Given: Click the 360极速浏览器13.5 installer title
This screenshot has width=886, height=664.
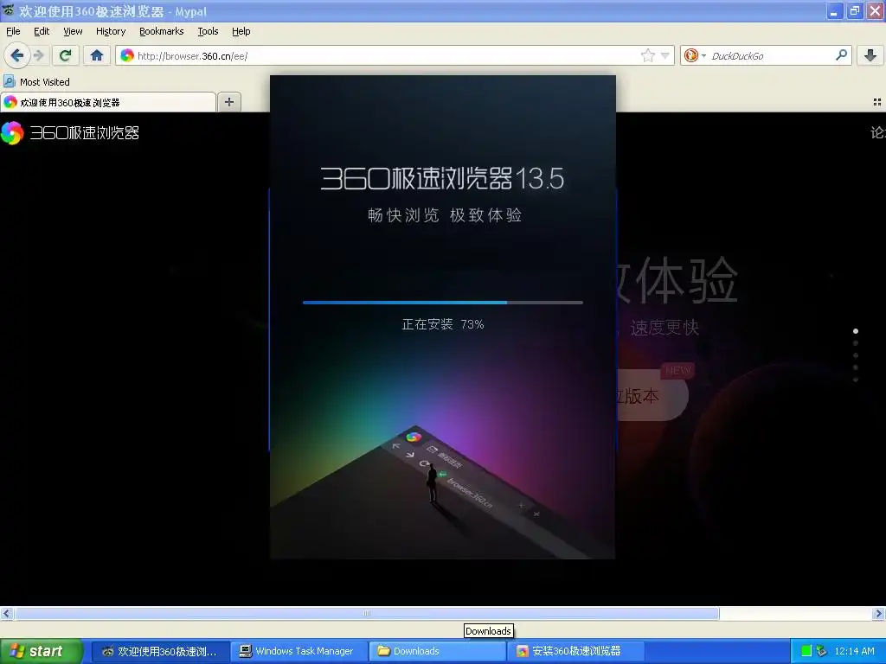Looking at the screenshot, I should click(x=442, y=178).
